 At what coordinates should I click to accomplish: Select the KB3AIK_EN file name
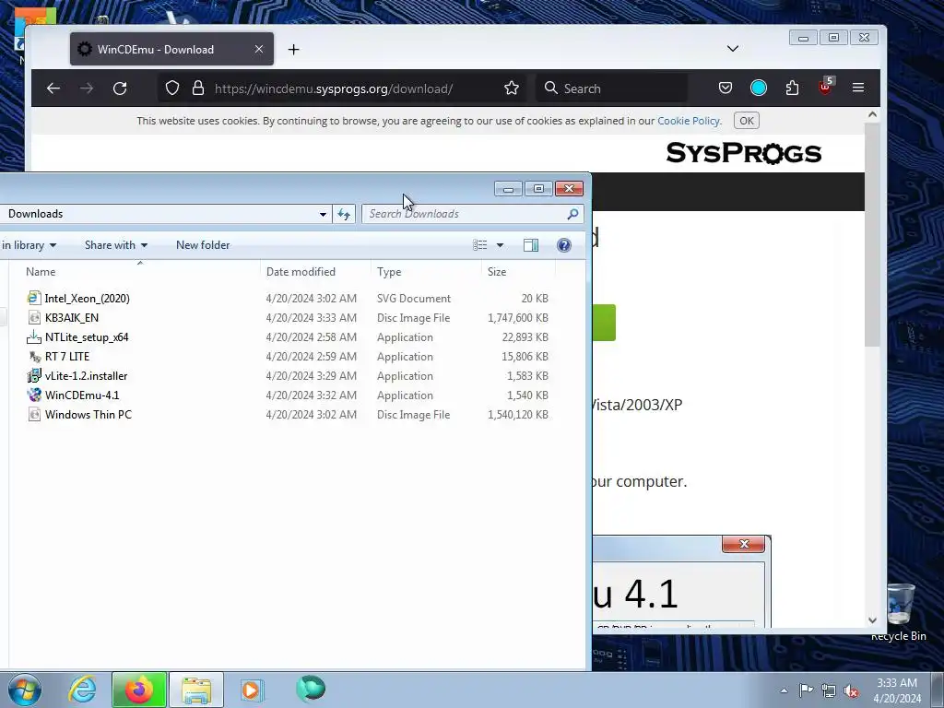[72, 318]
